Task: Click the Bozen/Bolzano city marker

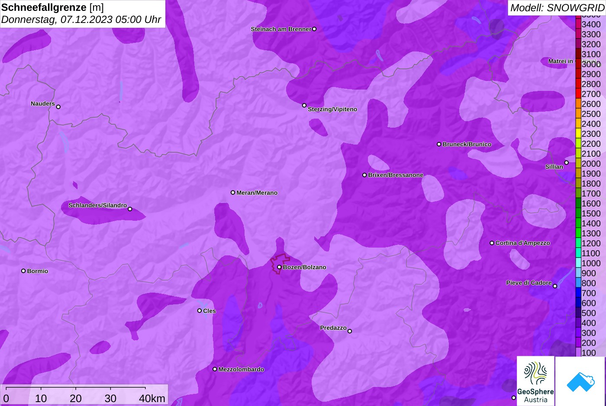Action: tap(279, 267)
